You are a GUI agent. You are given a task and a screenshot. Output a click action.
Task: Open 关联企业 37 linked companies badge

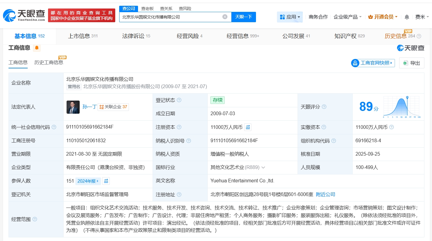tap(113, 107)
